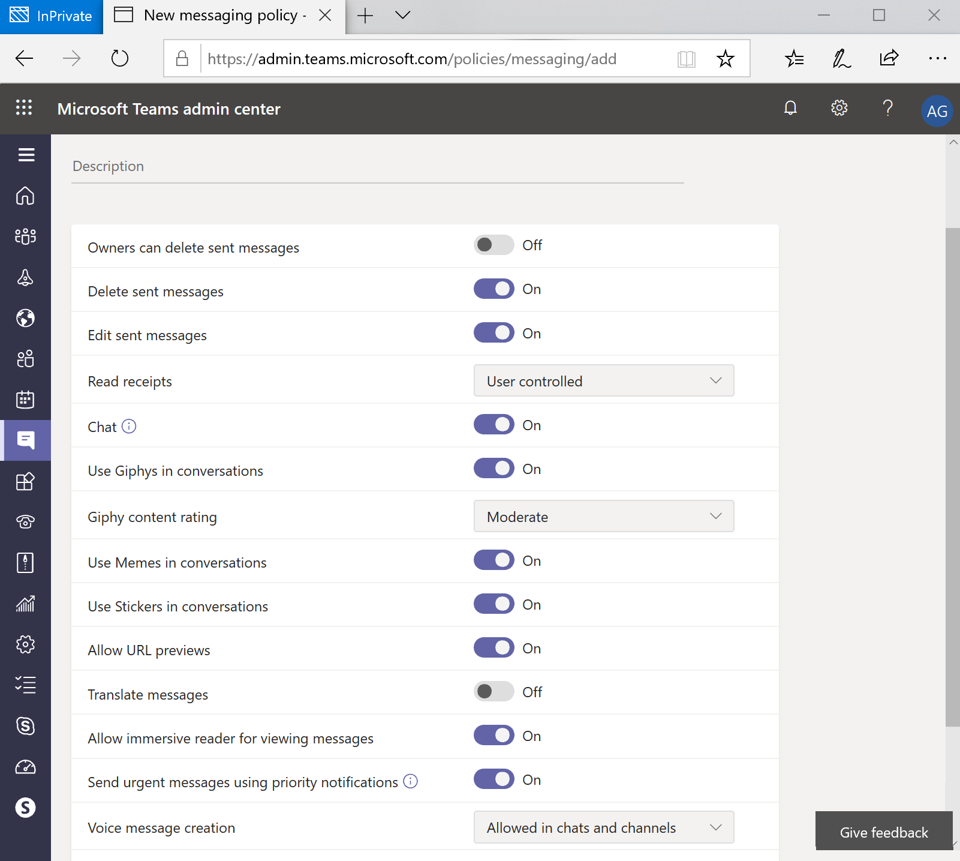The image size is (960, 861).
Task: Open the Planning checklist icon
Action: point(25,685)
